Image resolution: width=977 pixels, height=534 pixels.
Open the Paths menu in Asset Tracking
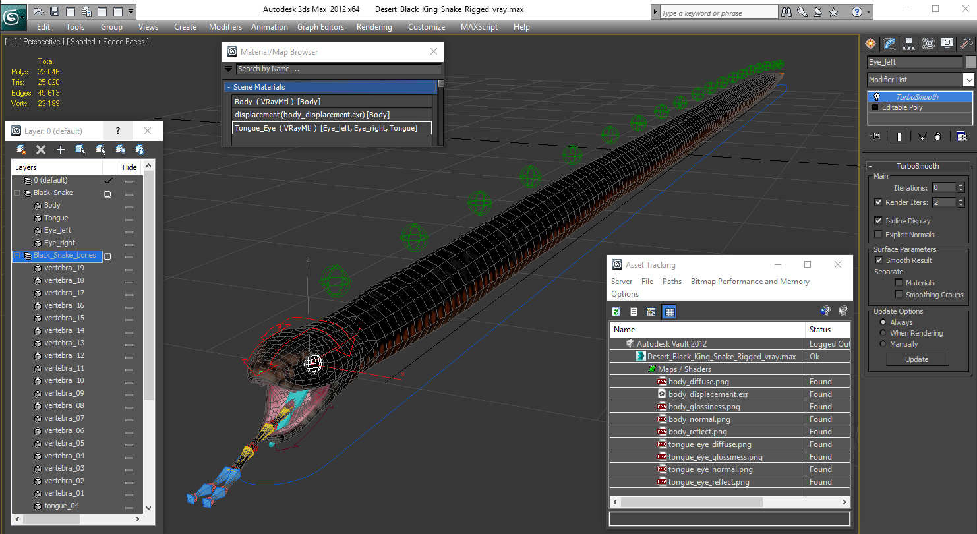coord(672,282)
